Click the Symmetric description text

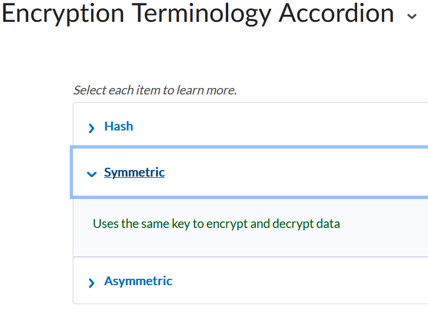(216, 224)
